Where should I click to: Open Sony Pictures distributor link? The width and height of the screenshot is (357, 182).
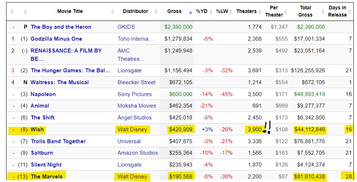coord(134,94)
